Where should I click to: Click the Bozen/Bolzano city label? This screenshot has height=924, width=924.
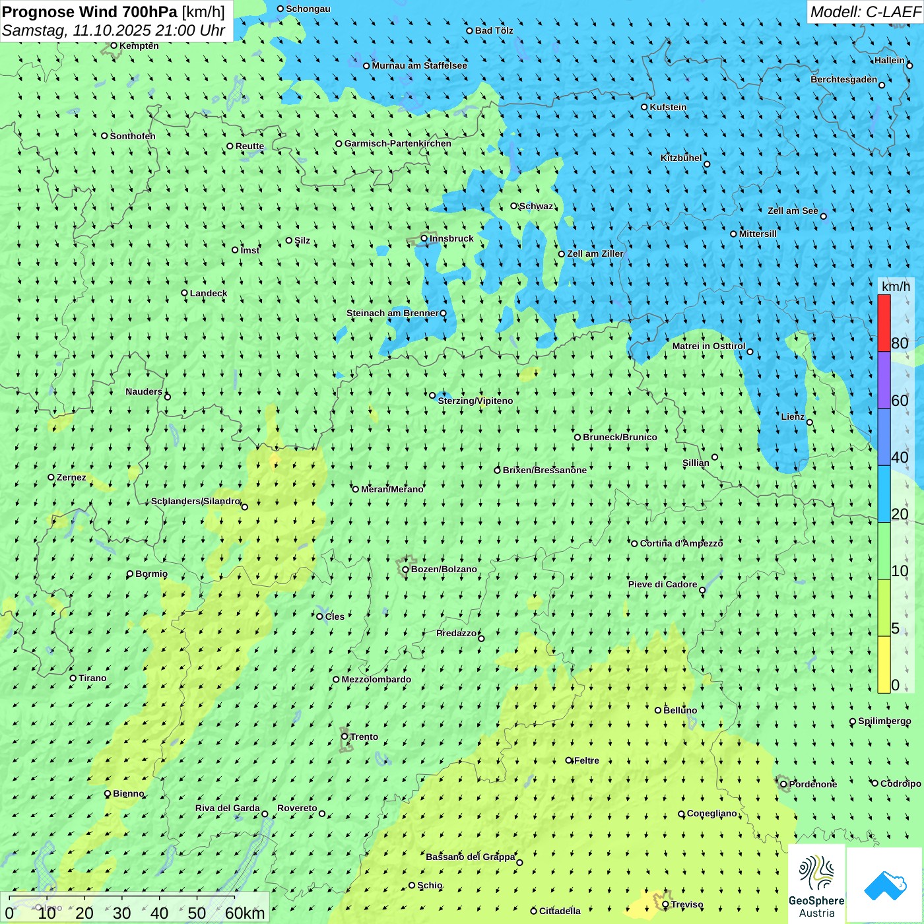pos(444,569)
